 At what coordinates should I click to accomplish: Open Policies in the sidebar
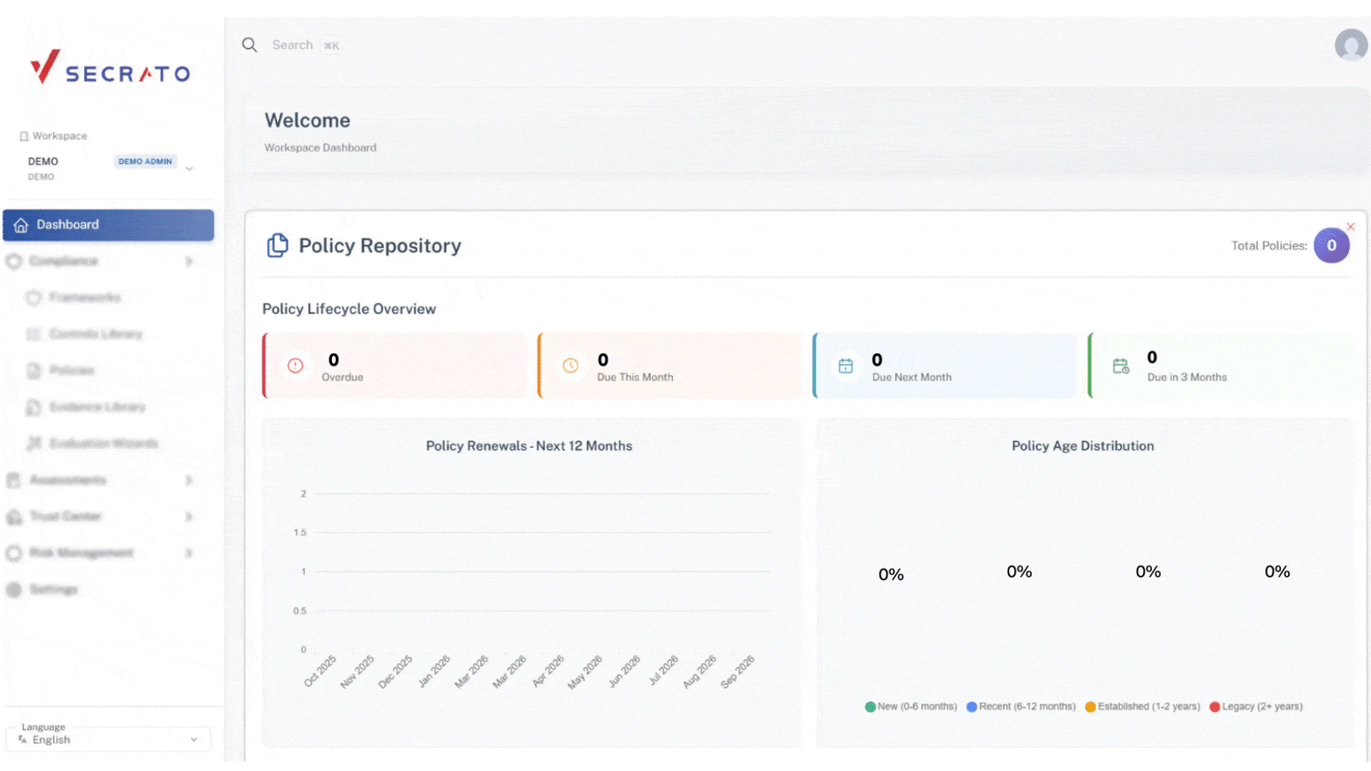tap(71, 371)
